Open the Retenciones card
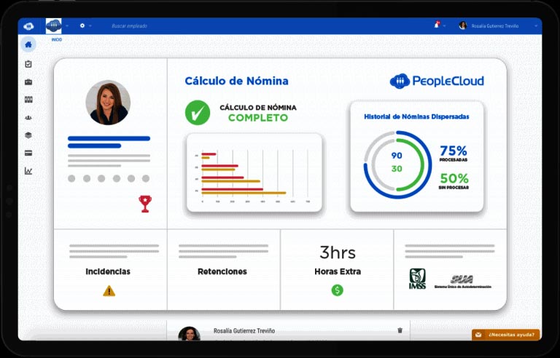Screen dimensions: 560x358 pyautogui.click(x=224, y=269)
